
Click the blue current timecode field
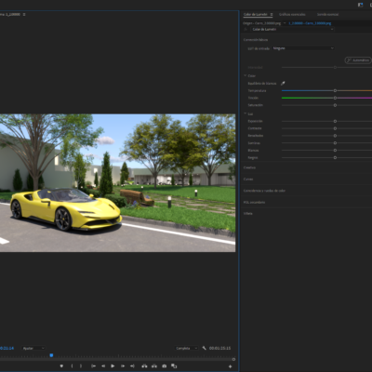point(7,348)
